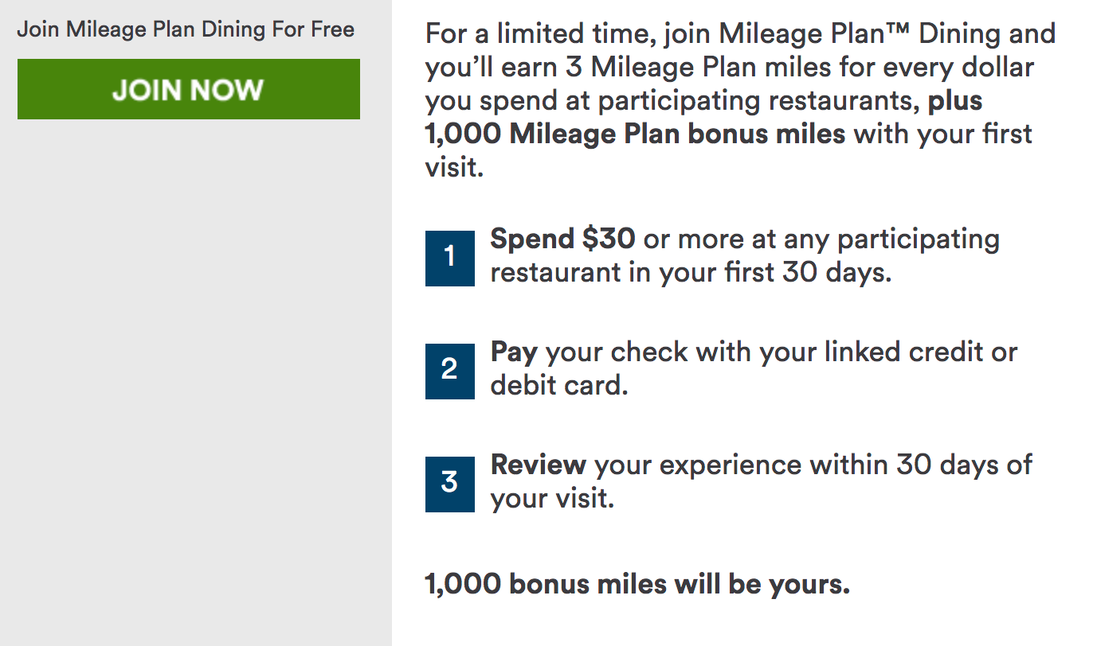Image resolution: width=1093 pixels, height=646 pixels.
Task: Click the blue number 3 step badge
Action: [x=449, y=482]
